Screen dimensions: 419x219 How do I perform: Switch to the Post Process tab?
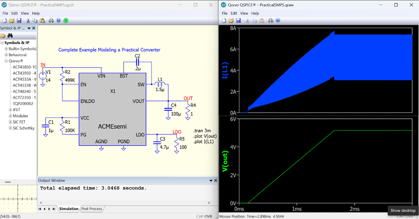(92, 209)
